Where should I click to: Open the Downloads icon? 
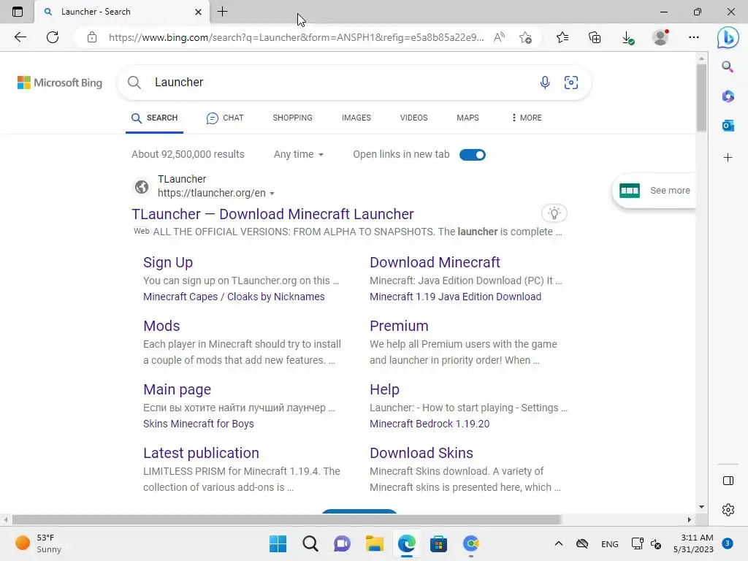tap(627, 38)
